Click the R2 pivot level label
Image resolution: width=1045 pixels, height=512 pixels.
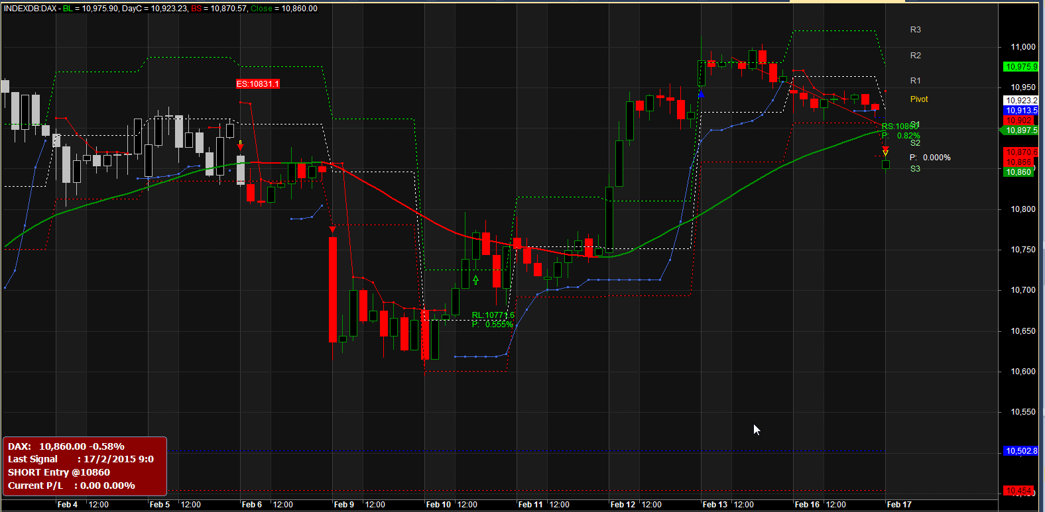point(916,56)
